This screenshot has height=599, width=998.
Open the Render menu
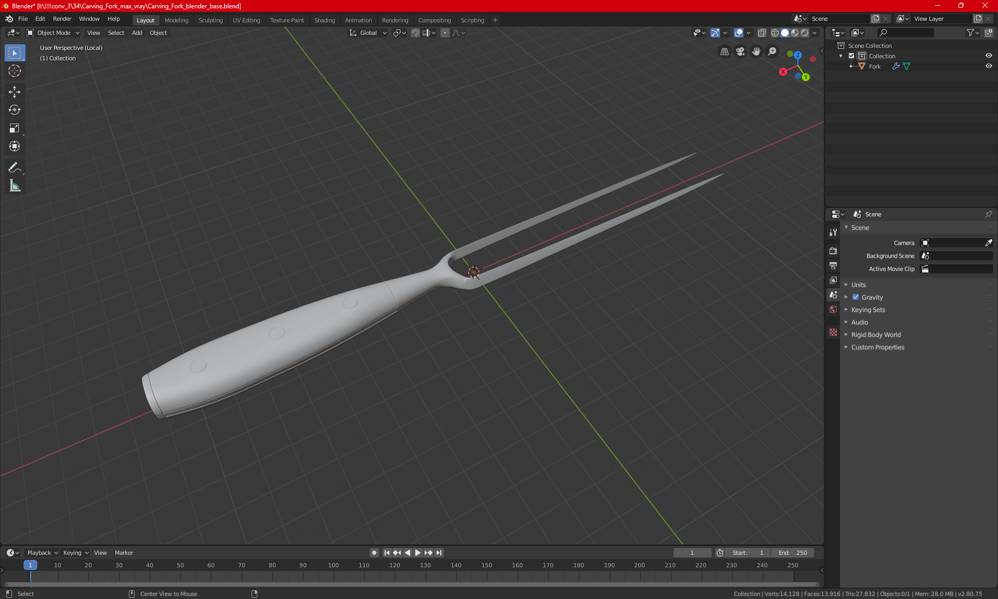tap(62, 19)
